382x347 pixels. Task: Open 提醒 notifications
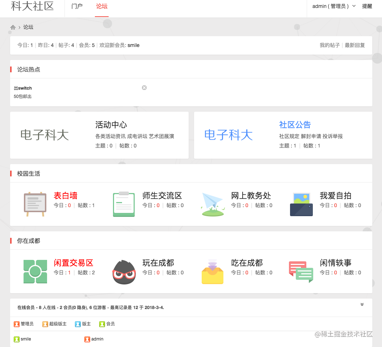coord(367,6)
